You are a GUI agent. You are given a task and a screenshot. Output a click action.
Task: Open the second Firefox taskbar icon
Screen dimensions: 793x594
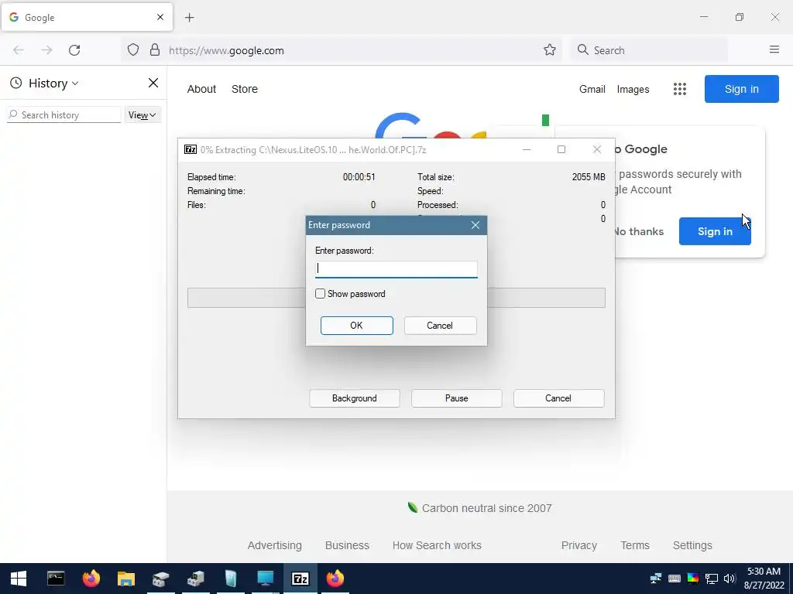click(335, 579)
